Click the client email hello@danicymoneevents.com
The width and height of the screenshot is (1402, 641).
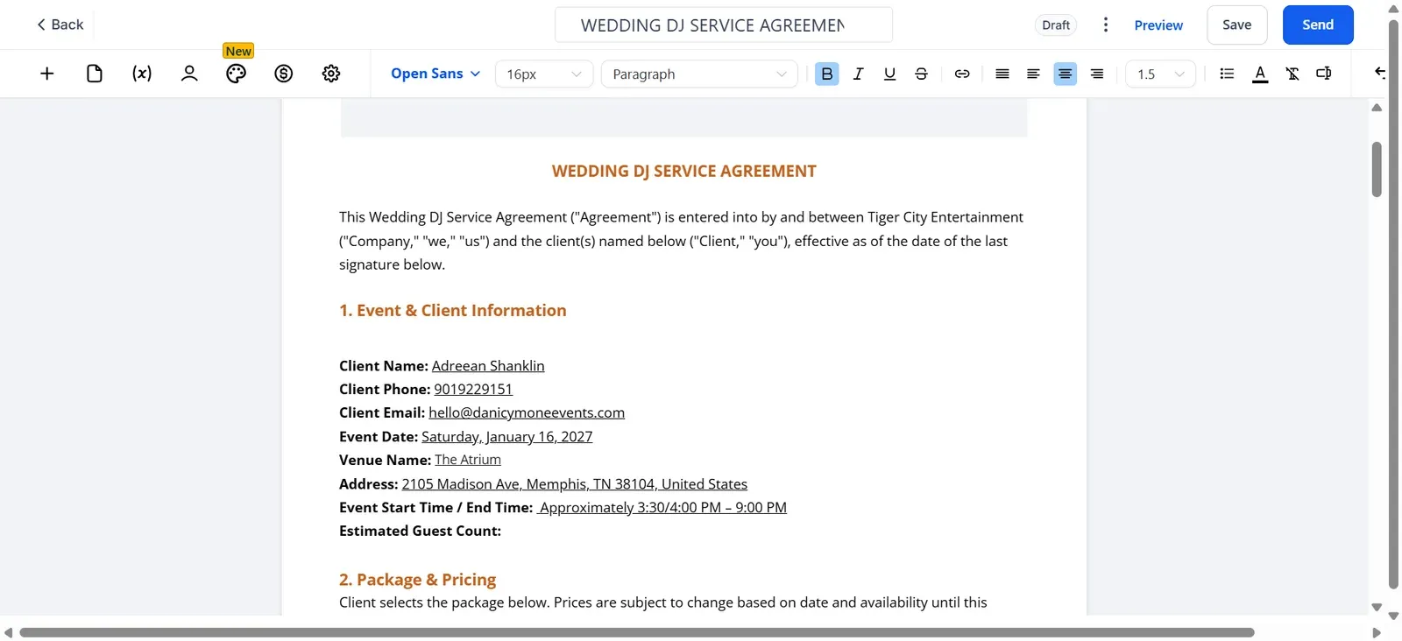527,412
